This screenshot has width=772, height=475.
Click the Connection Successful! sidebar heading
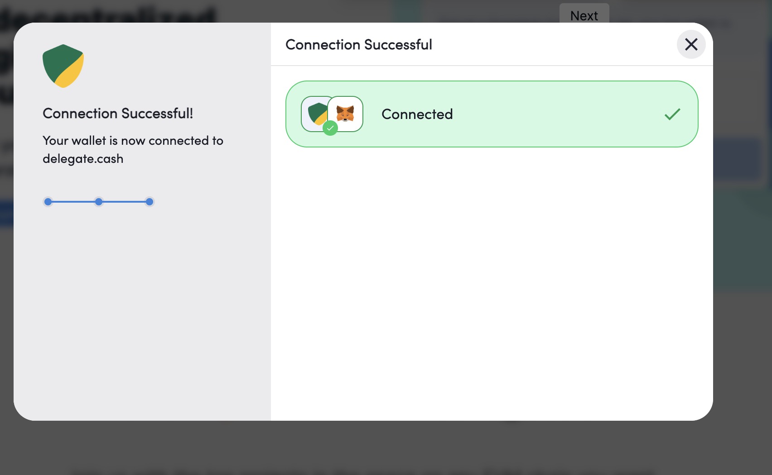[x=118, y=113]
